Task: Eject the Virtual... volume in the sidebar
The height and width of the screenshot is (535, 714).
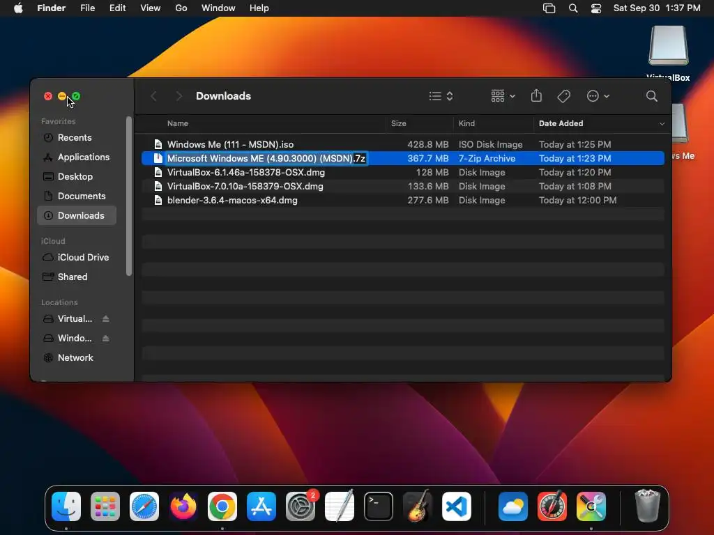Action: point(106,319)
